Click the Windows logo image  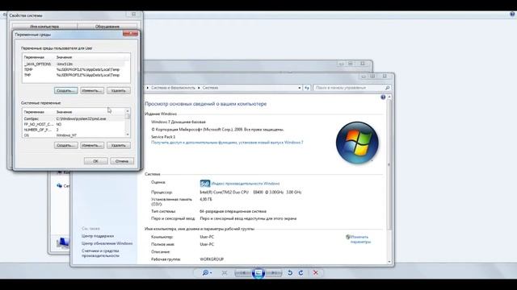(357, 143)
